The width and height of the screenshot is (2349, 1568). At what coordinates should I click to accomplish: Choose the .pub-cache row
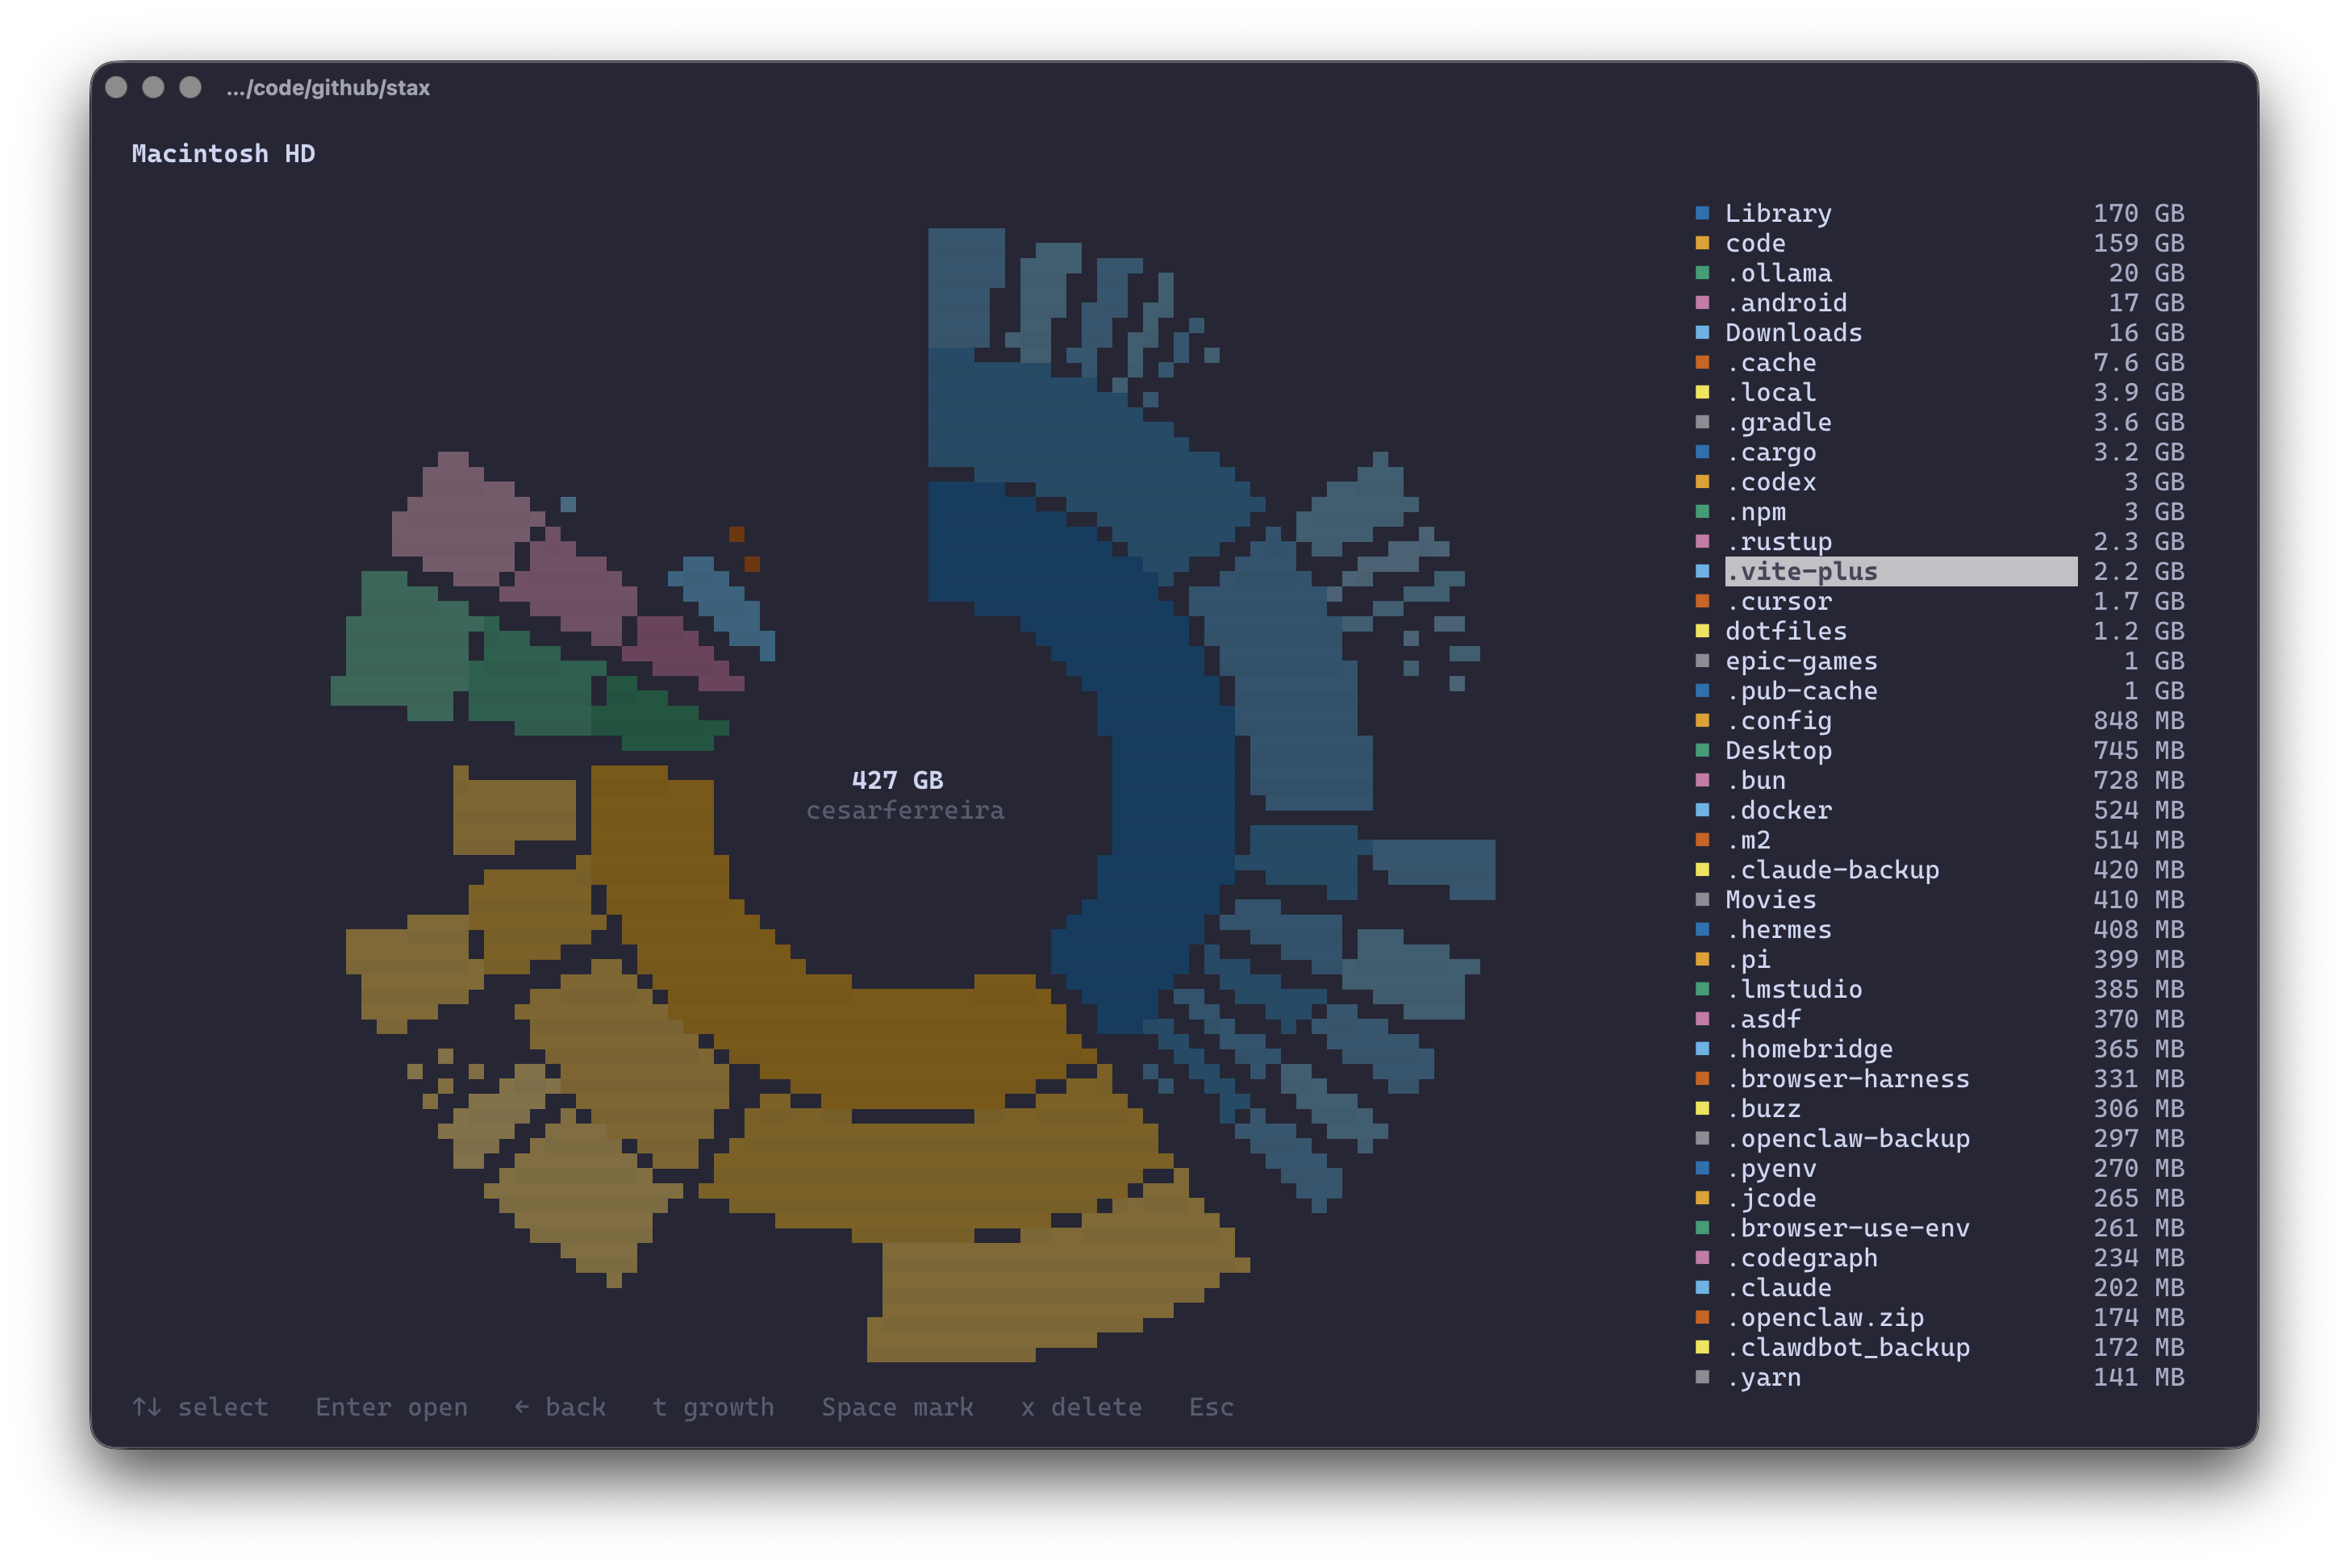coord(1939,691)
